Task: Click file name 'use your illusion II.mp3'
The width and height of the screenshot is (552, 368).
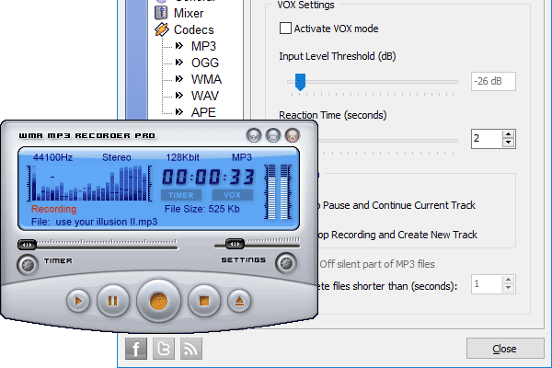Action: click(107, 222)
